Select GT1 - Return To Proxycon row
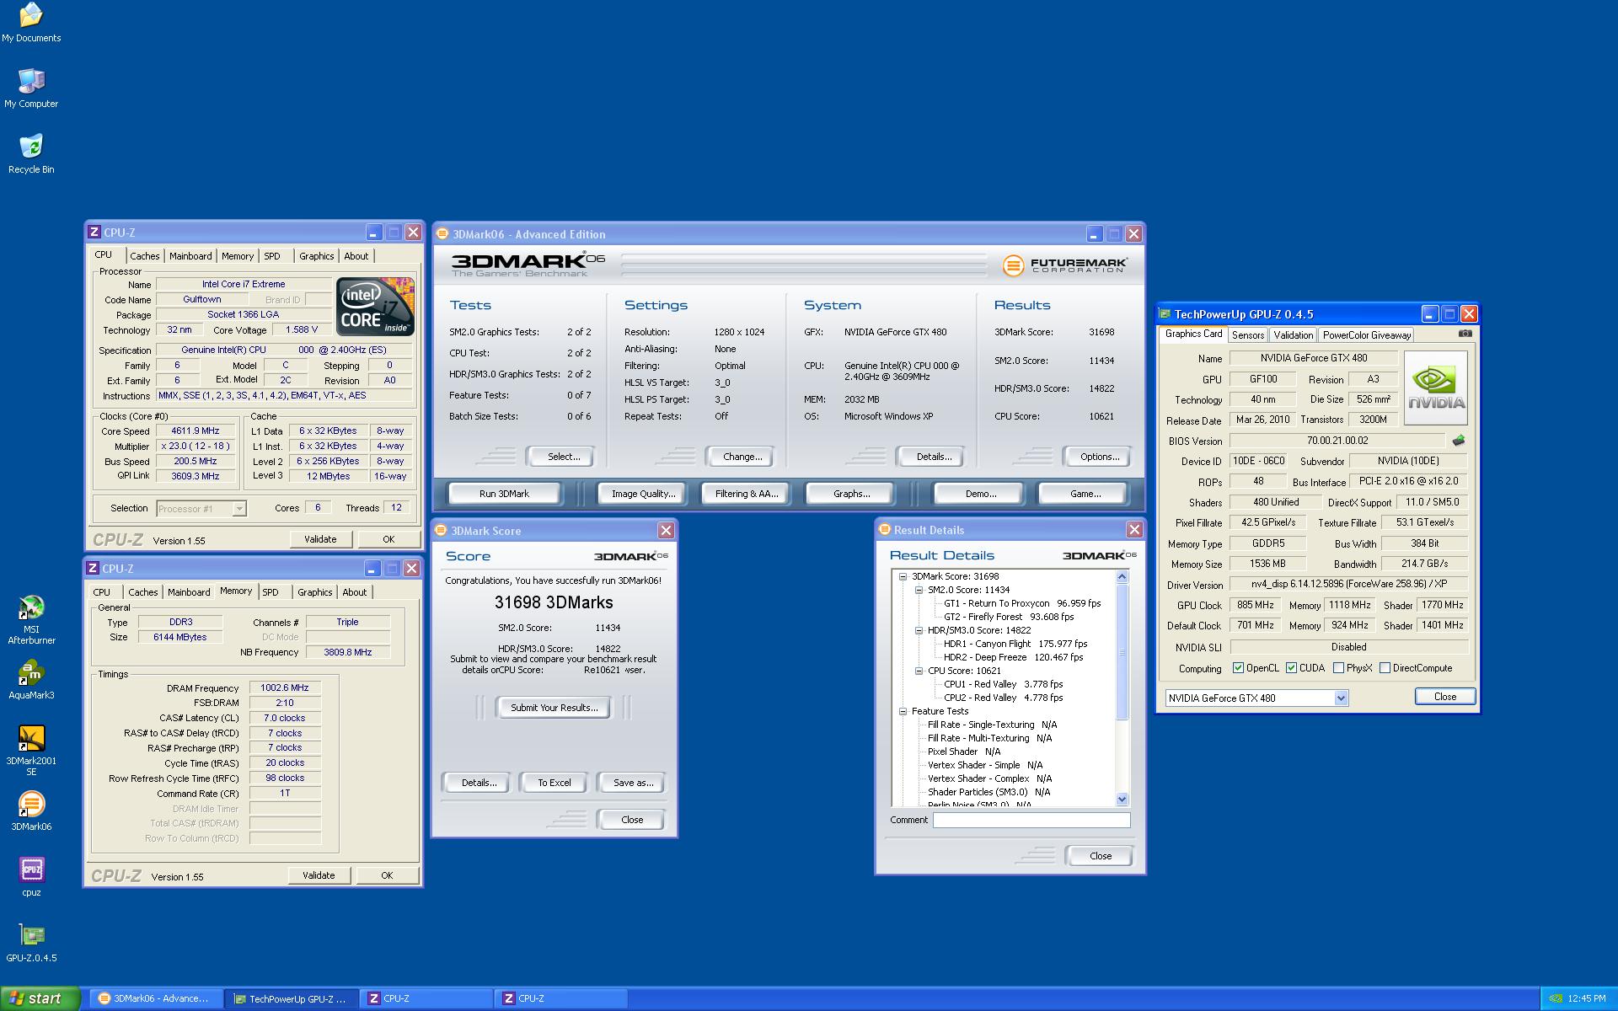This screenshot has width=1618, height=1011. (1022, 604)
